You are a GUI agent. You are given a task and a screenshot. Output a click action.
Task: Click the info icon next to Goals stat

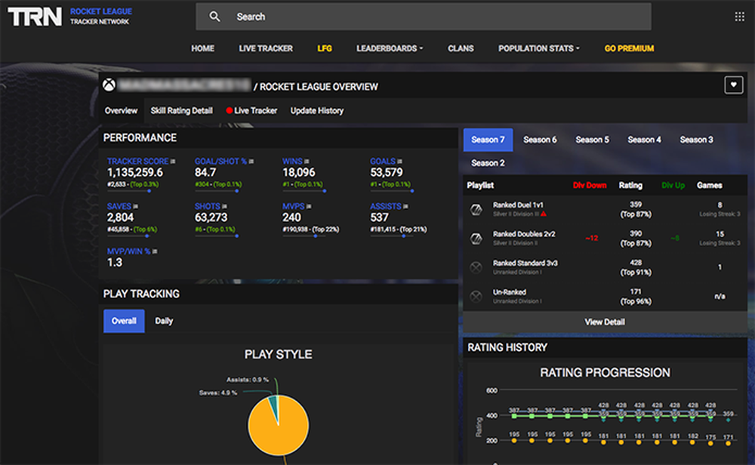(x=399, y=160)
